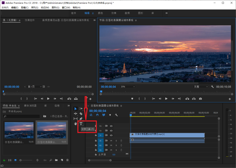Open timeline display settings wrench
Image resolution: width=236 pixels, height=168 pixels.
[x=116, y=115]
